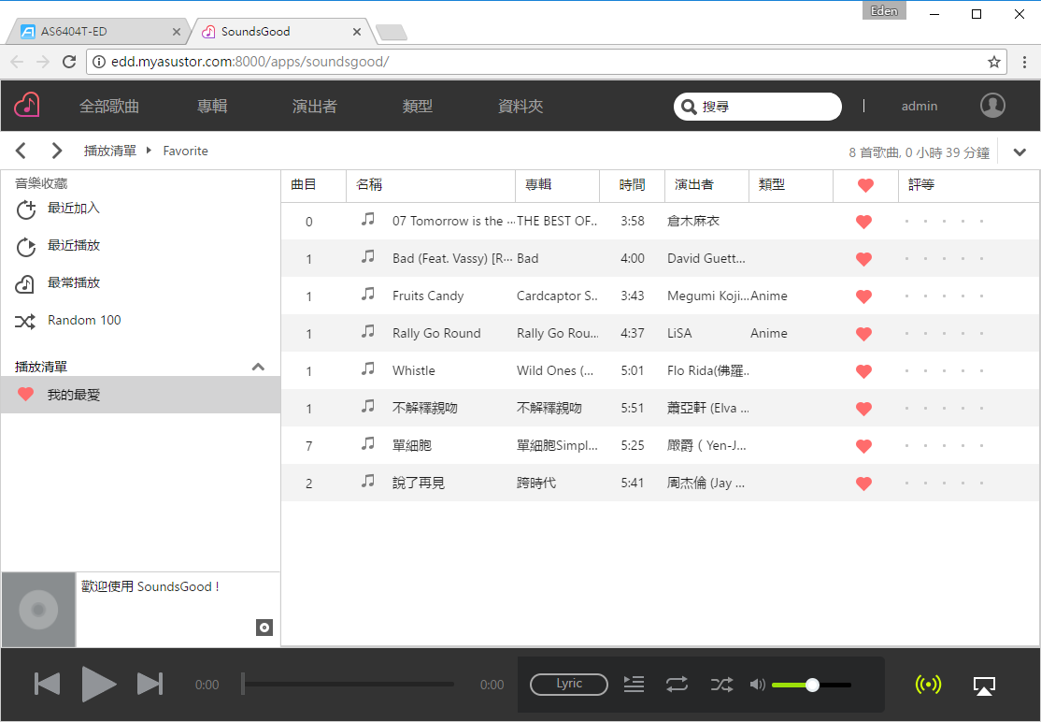Click the browser address bar
The width and height of the screenshot is (1041, 722).
(547, 62)
